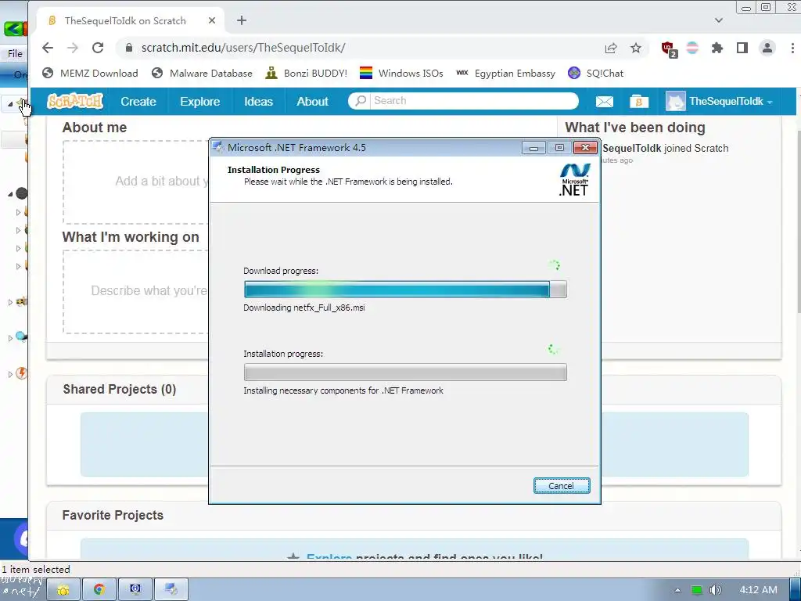Open the Explore menu item
Screen dimensions: 801x601
199,101
